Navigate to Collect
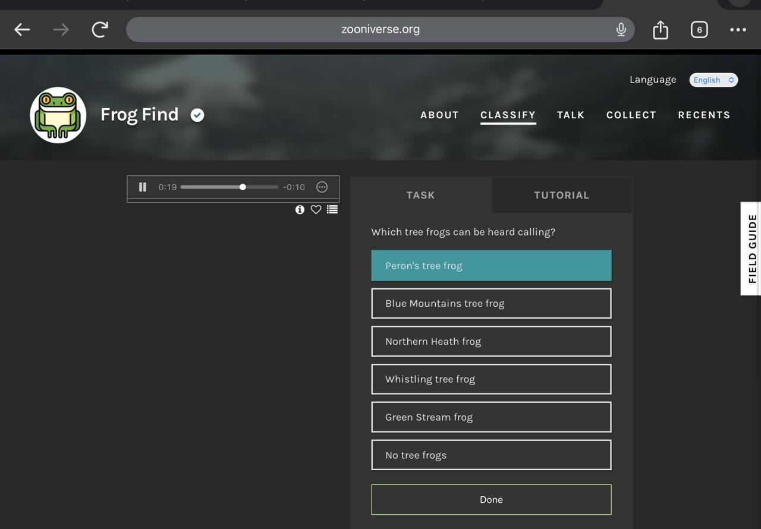 tap(631, 115)
